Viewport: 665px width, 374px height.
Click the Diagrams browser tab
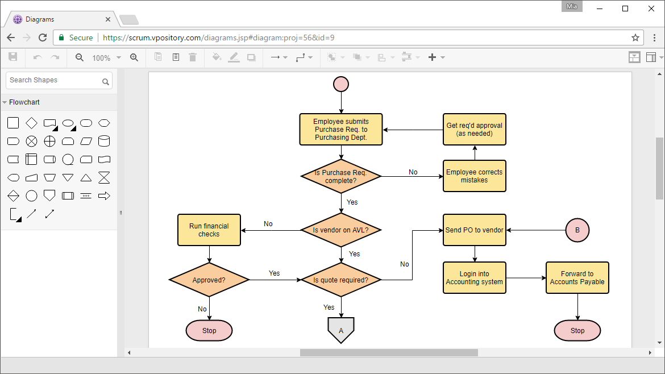click(60, 19)
